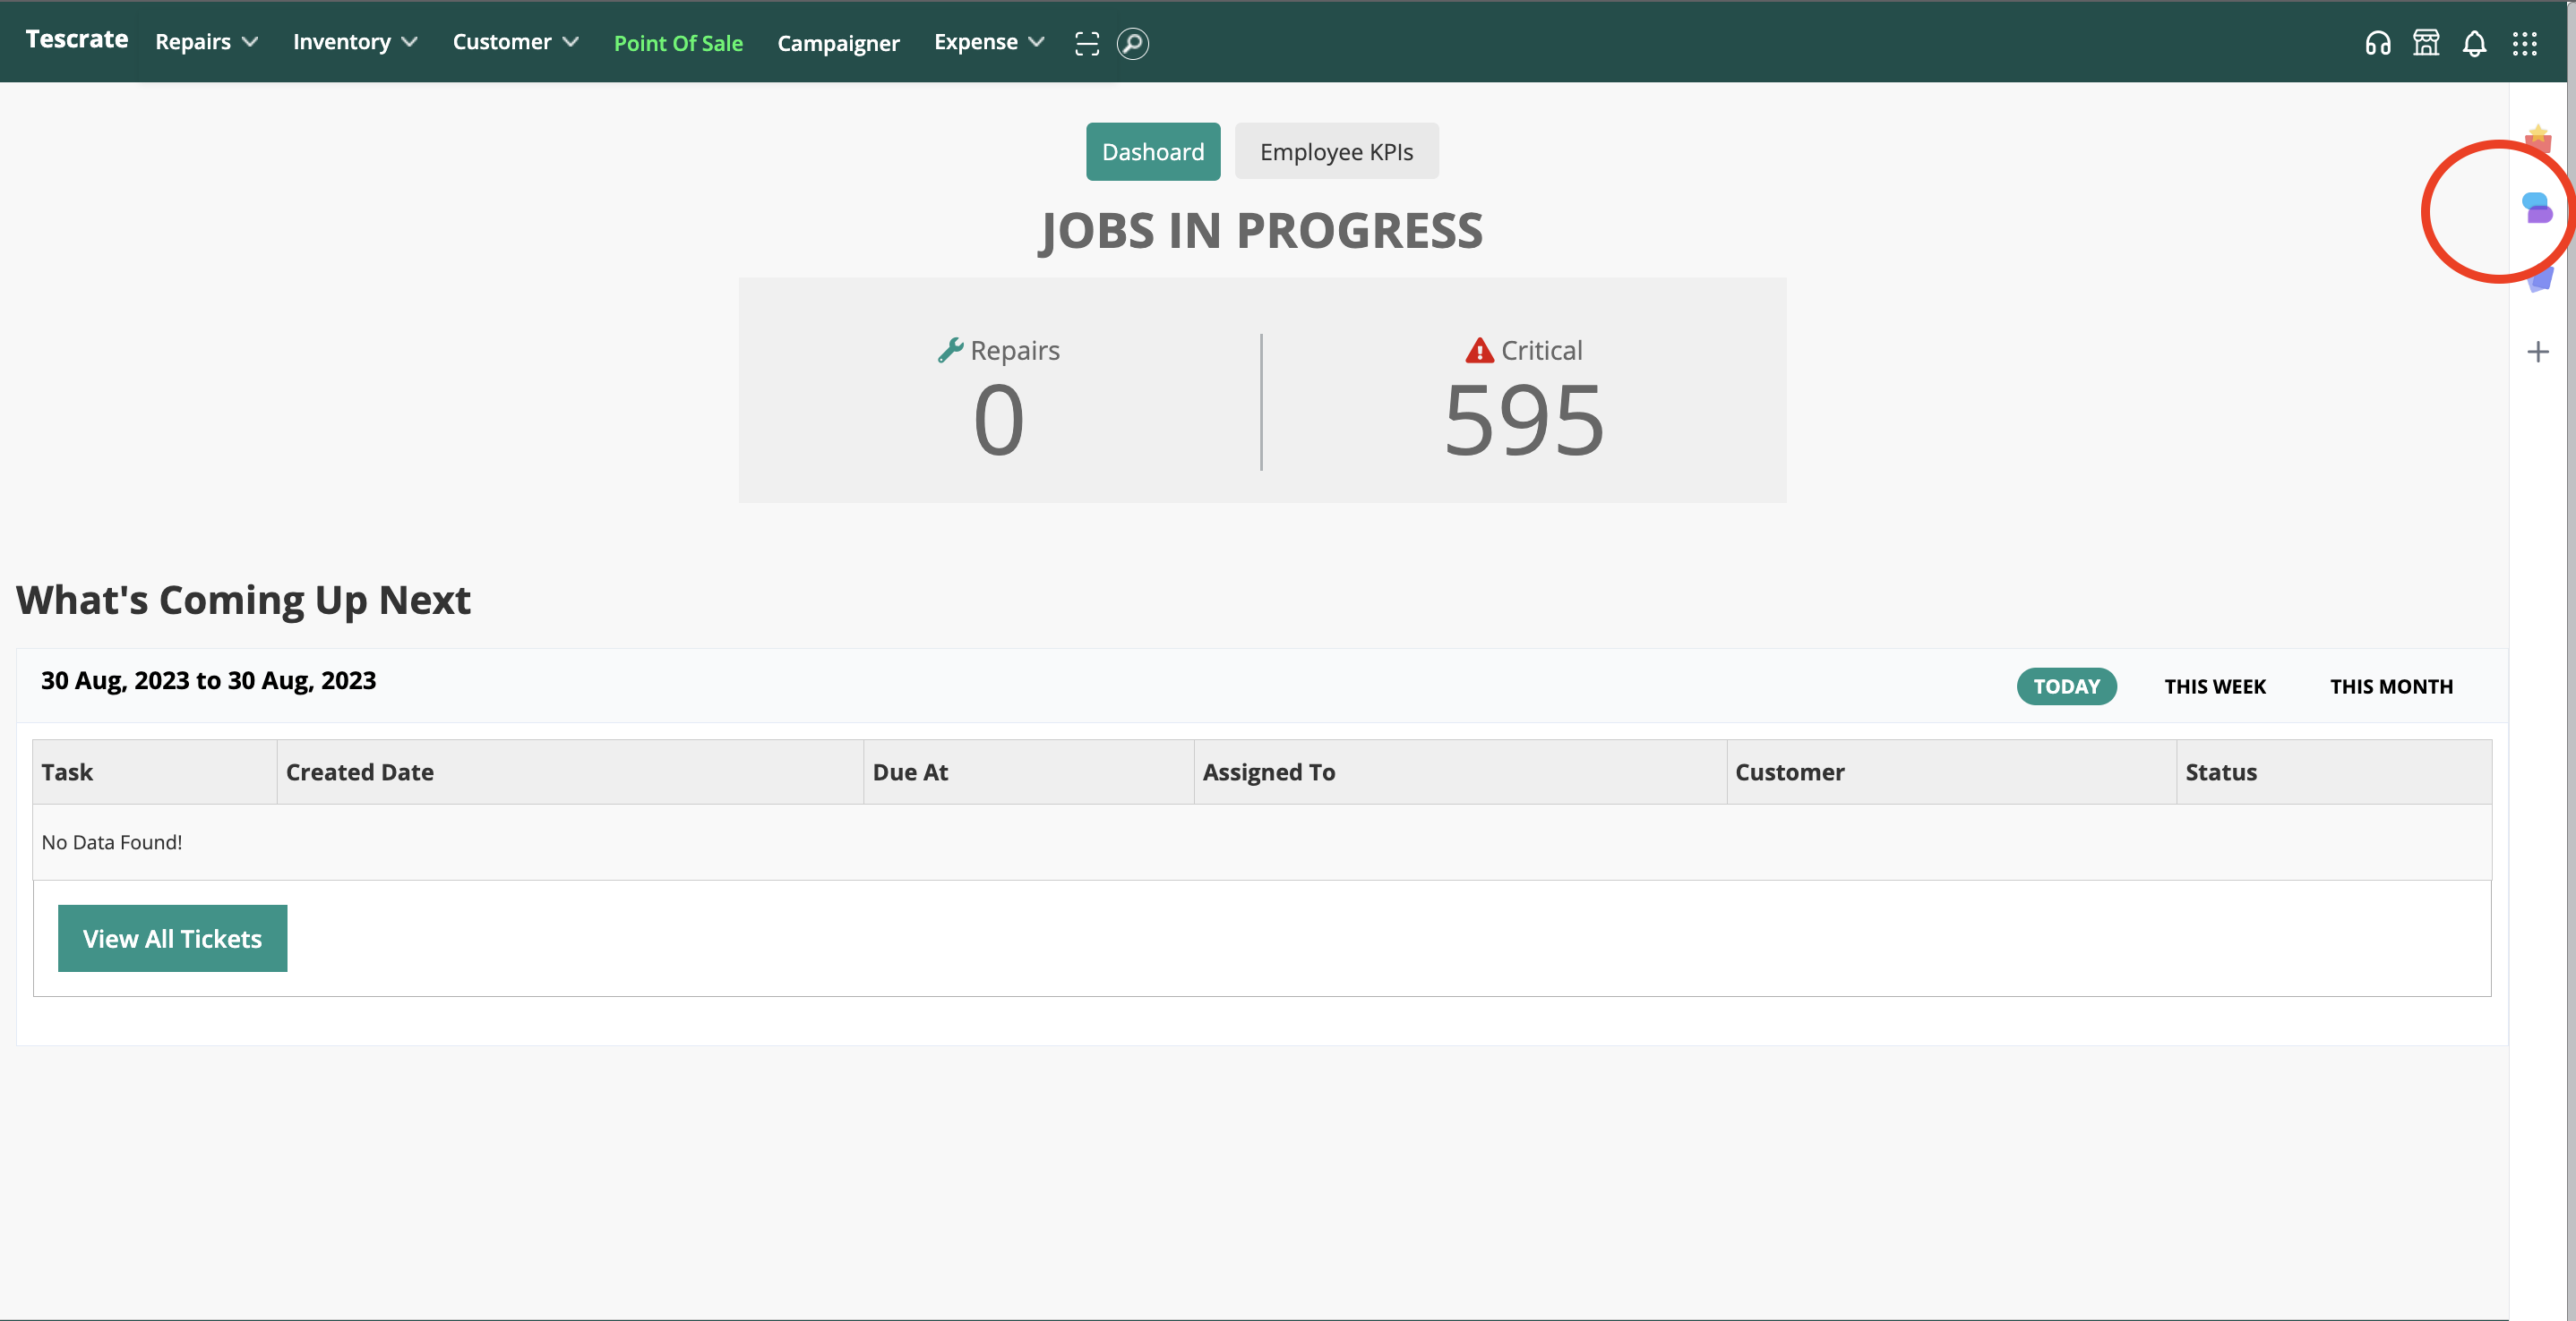The width and height of the screenshot is (2576, 1321).
Task: Open Point Of Sale
Action: pos(678,43)
